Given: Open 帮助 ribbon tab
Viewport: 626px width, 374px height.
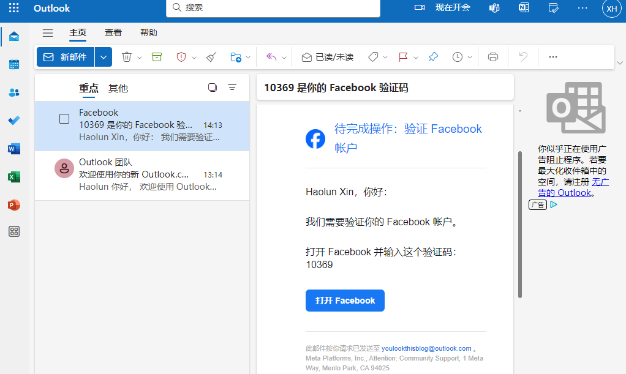Looking at the screenshot, I should (x=148, y=32).
